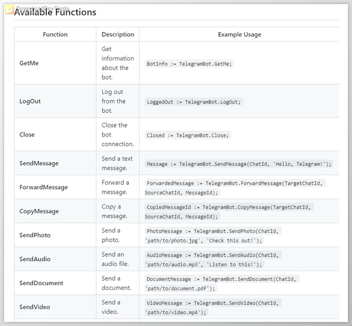Image resolution: width=352 pixels, height=326 pixels.
Task: Click the 'LoggedOut := TelegramBot.LogOut;' code snippet
Action: (x=193, y=102)
